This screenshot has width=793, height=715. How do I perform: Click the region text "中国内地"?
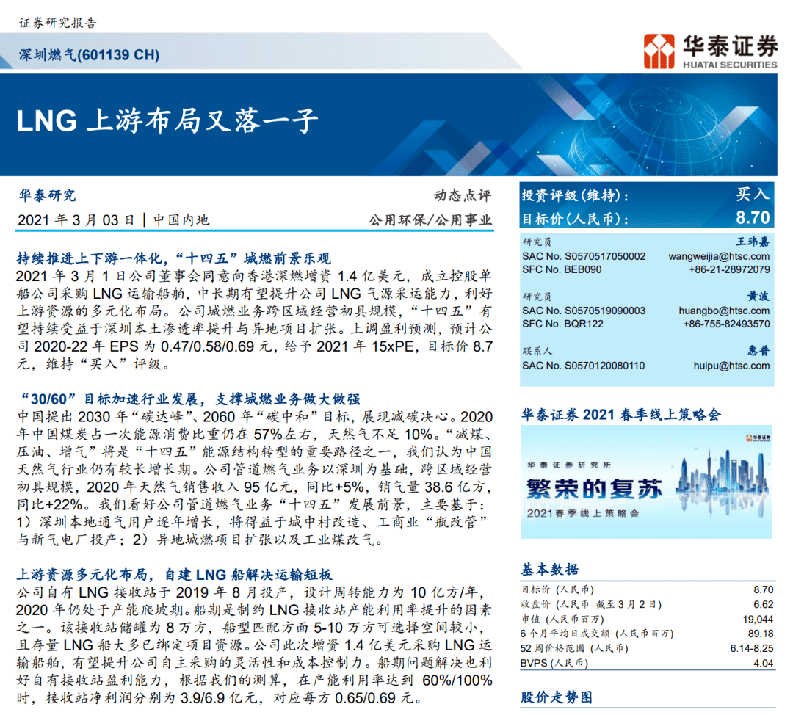point(181,220)
